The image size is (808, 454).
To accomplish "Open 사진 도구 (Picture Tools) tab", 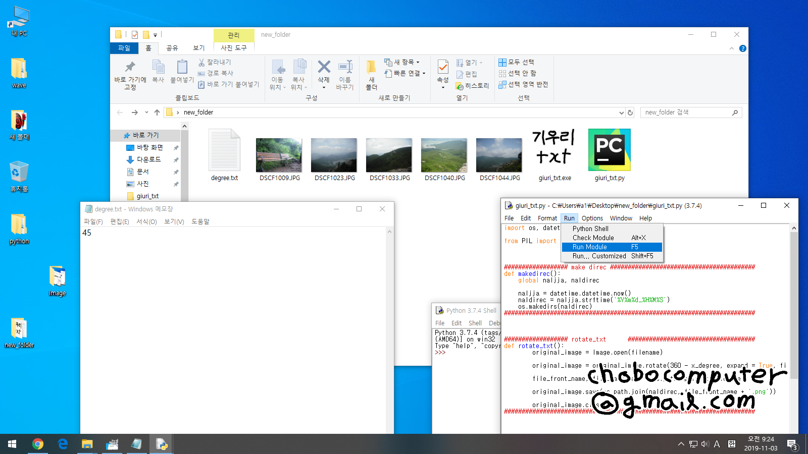I will 234,48.
